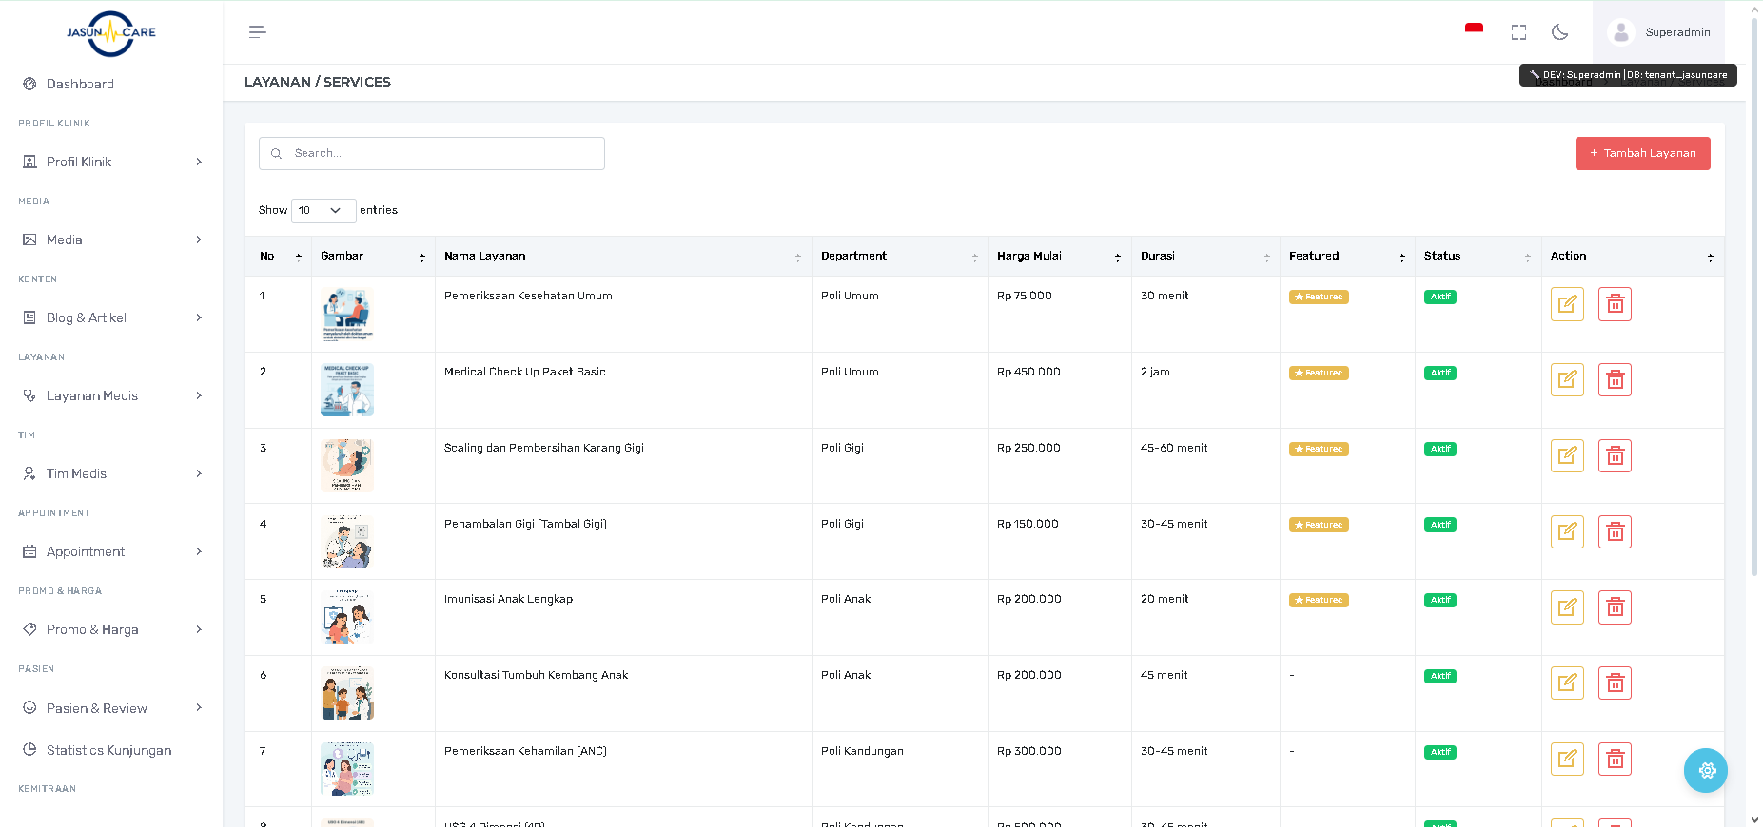Screen dimensions: 1763x827
Task: Go to Dashboard in the sidebar
Action: point(80,84)
